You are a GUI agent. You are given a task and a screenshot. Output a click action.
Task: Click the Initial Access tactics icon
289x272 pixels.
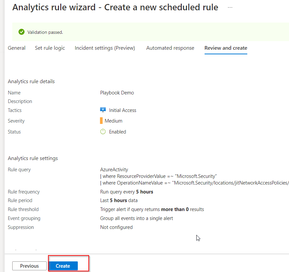click(x=103, y=110)
